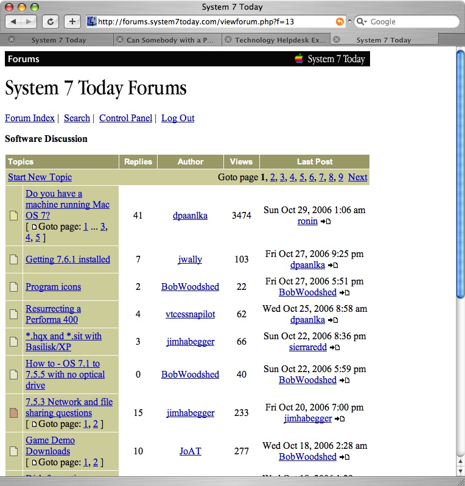Open topic 'Getting 7.6.1 installed'
The height and width of the screenshot is (486, 465).
pos(68,259)
